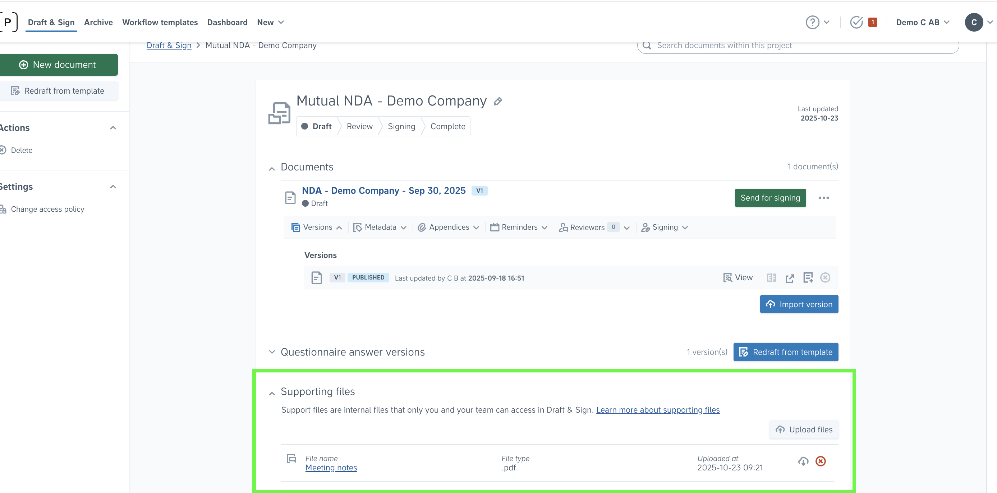Click the Send for signing button
Viewport: 997px width, 493px height.
point(770,198)
